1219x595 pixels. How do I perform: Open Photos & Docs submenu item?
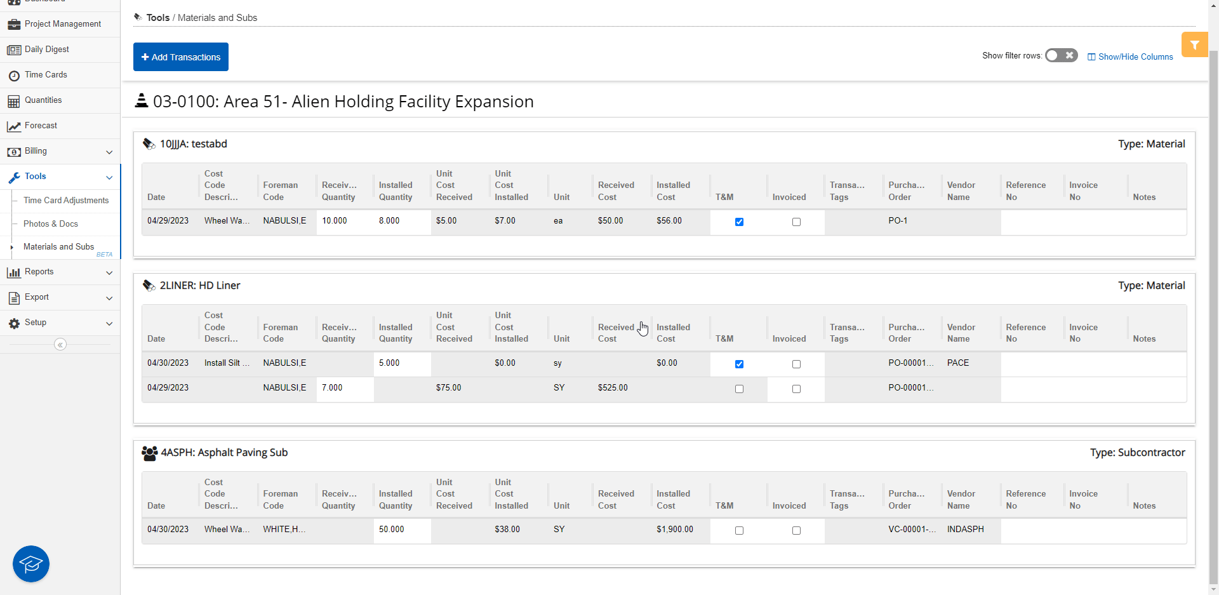point(51,224)
